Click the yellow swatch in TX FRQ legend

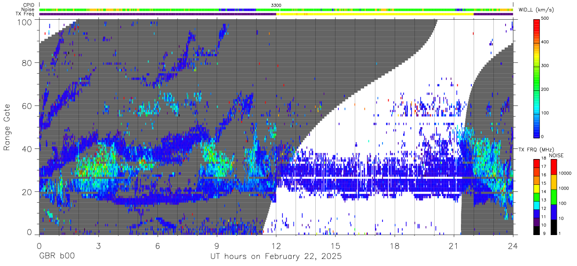coord(537,188)
